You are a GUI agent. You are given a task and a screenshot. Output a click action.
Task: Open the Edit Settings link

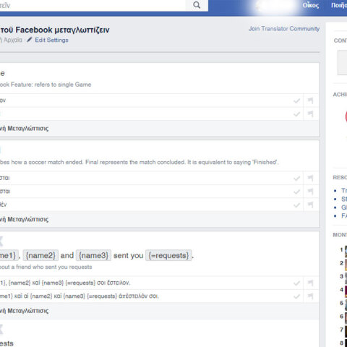[51, 40]
